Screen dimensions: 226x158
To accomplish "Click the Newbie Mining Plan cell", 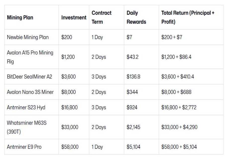I will [x=28, y=37].
